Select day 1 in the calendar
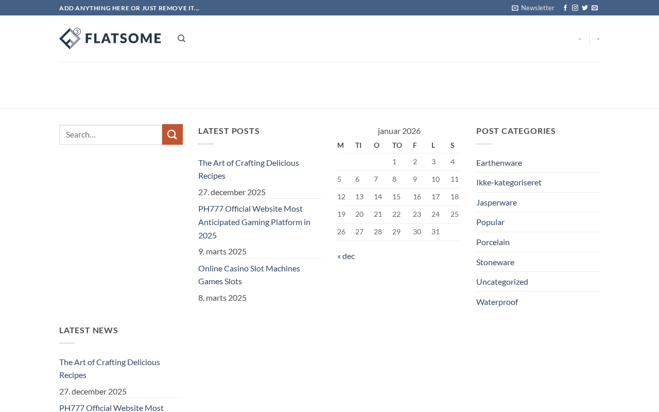Image resolution: width=659 pixels, height=412 pixels. pos(394,162)
